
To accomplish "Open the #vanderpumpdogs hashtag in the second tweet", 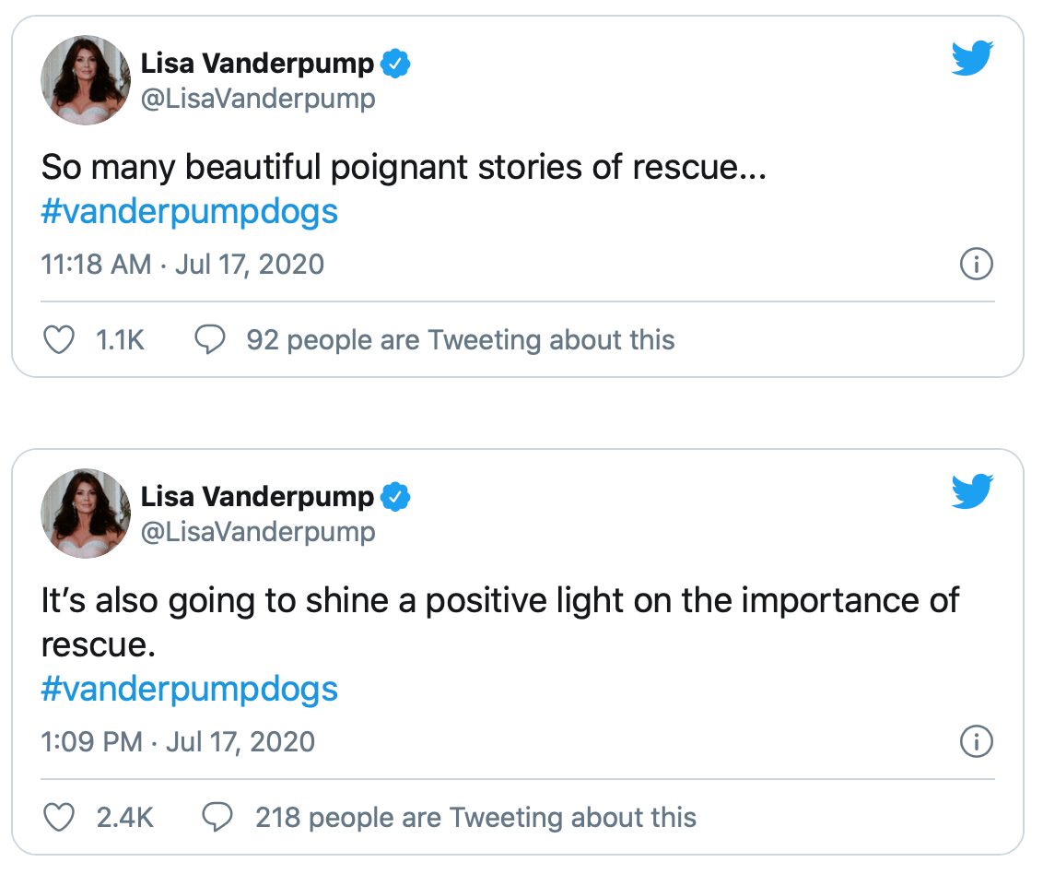I will pyautogui.click(x=190, y=689).
